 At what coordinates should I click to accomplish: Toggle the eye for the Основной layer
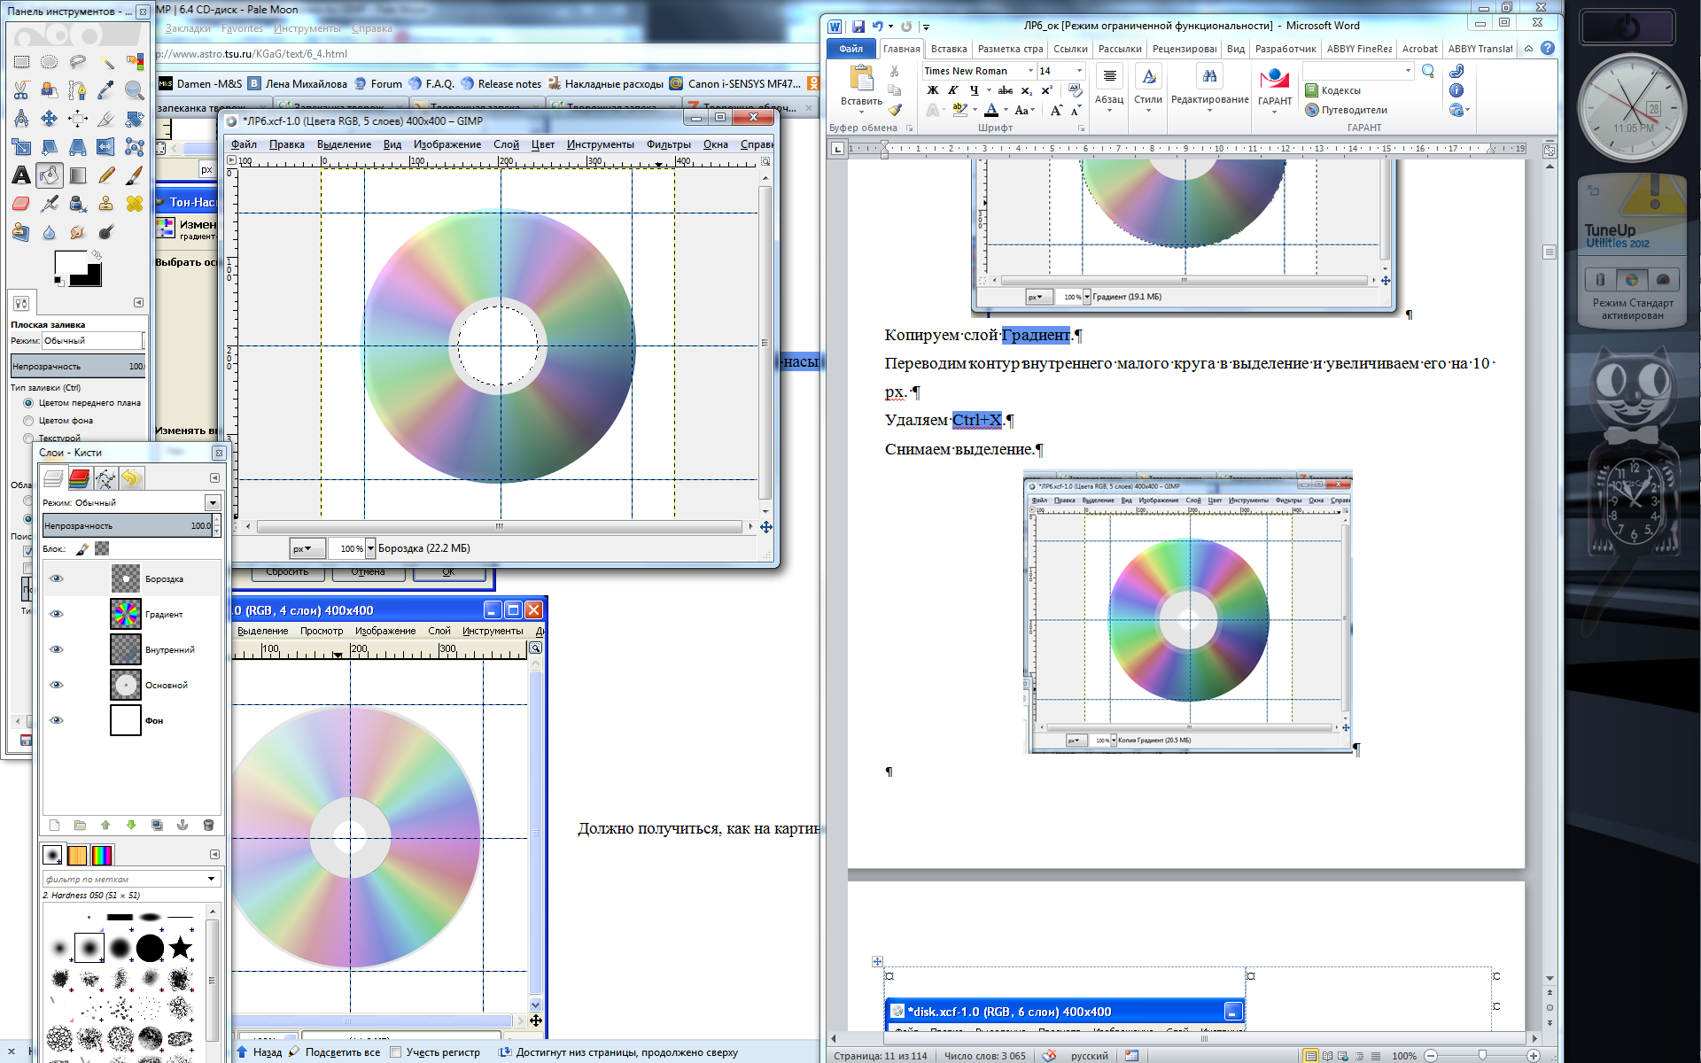pyautogui.click(x=57, y=685)
